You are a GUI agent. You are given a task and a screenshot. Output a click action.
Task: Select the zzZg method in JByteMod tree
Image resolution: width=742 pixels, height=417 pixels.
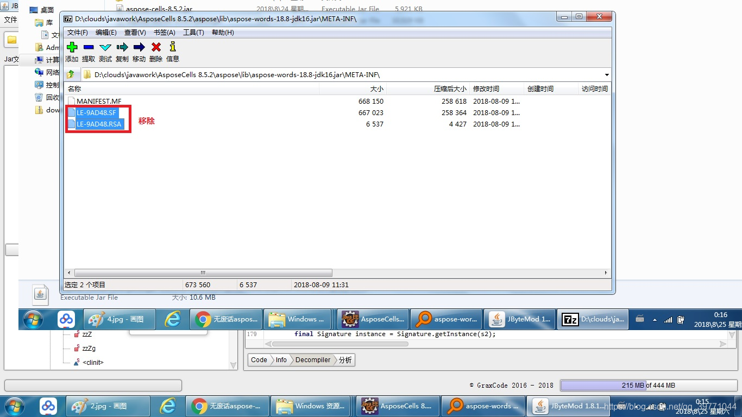(x=89, y=348)
